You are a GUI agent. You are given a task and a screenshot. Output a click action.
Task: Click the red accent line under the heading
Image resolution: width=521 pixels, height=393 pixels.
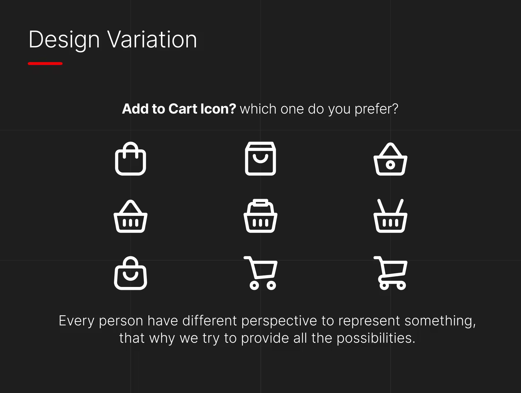tap(45, 64)
